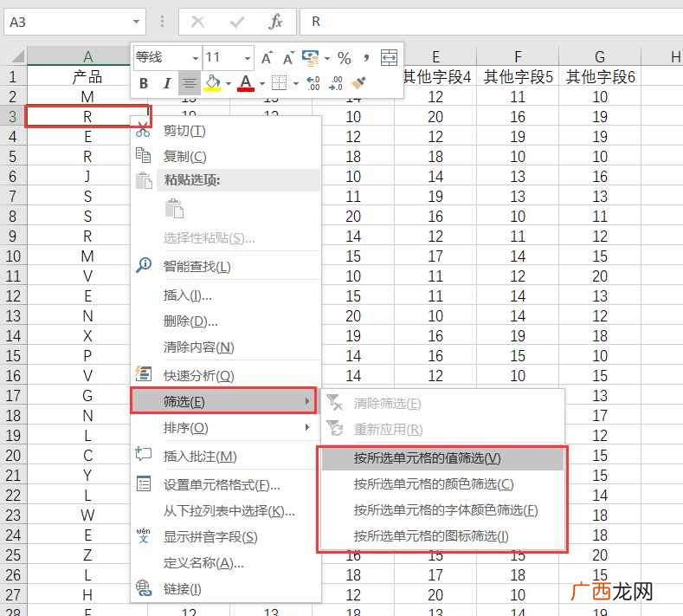Click the paste icon under 粘贴选项
This screenshot has width=683, height=616.
pos(175,209)
